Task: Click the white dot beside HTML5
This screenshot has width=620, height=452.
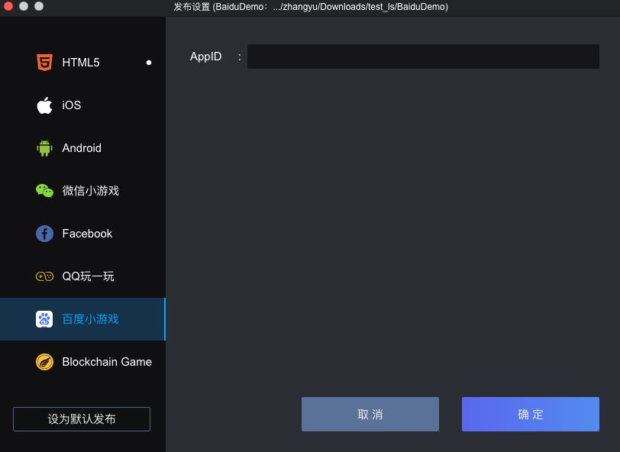Action: (x=149, y=63)
